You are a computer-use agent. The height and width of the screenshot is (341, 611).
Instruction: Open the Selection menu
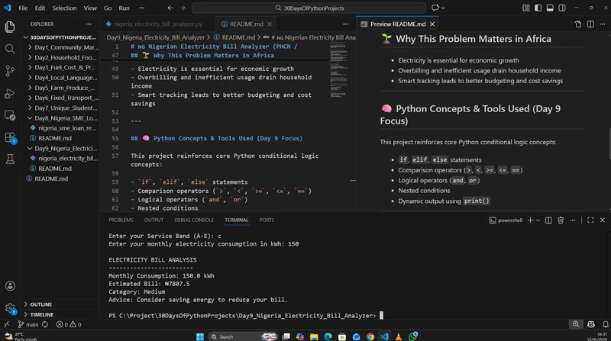coord(64,8)
